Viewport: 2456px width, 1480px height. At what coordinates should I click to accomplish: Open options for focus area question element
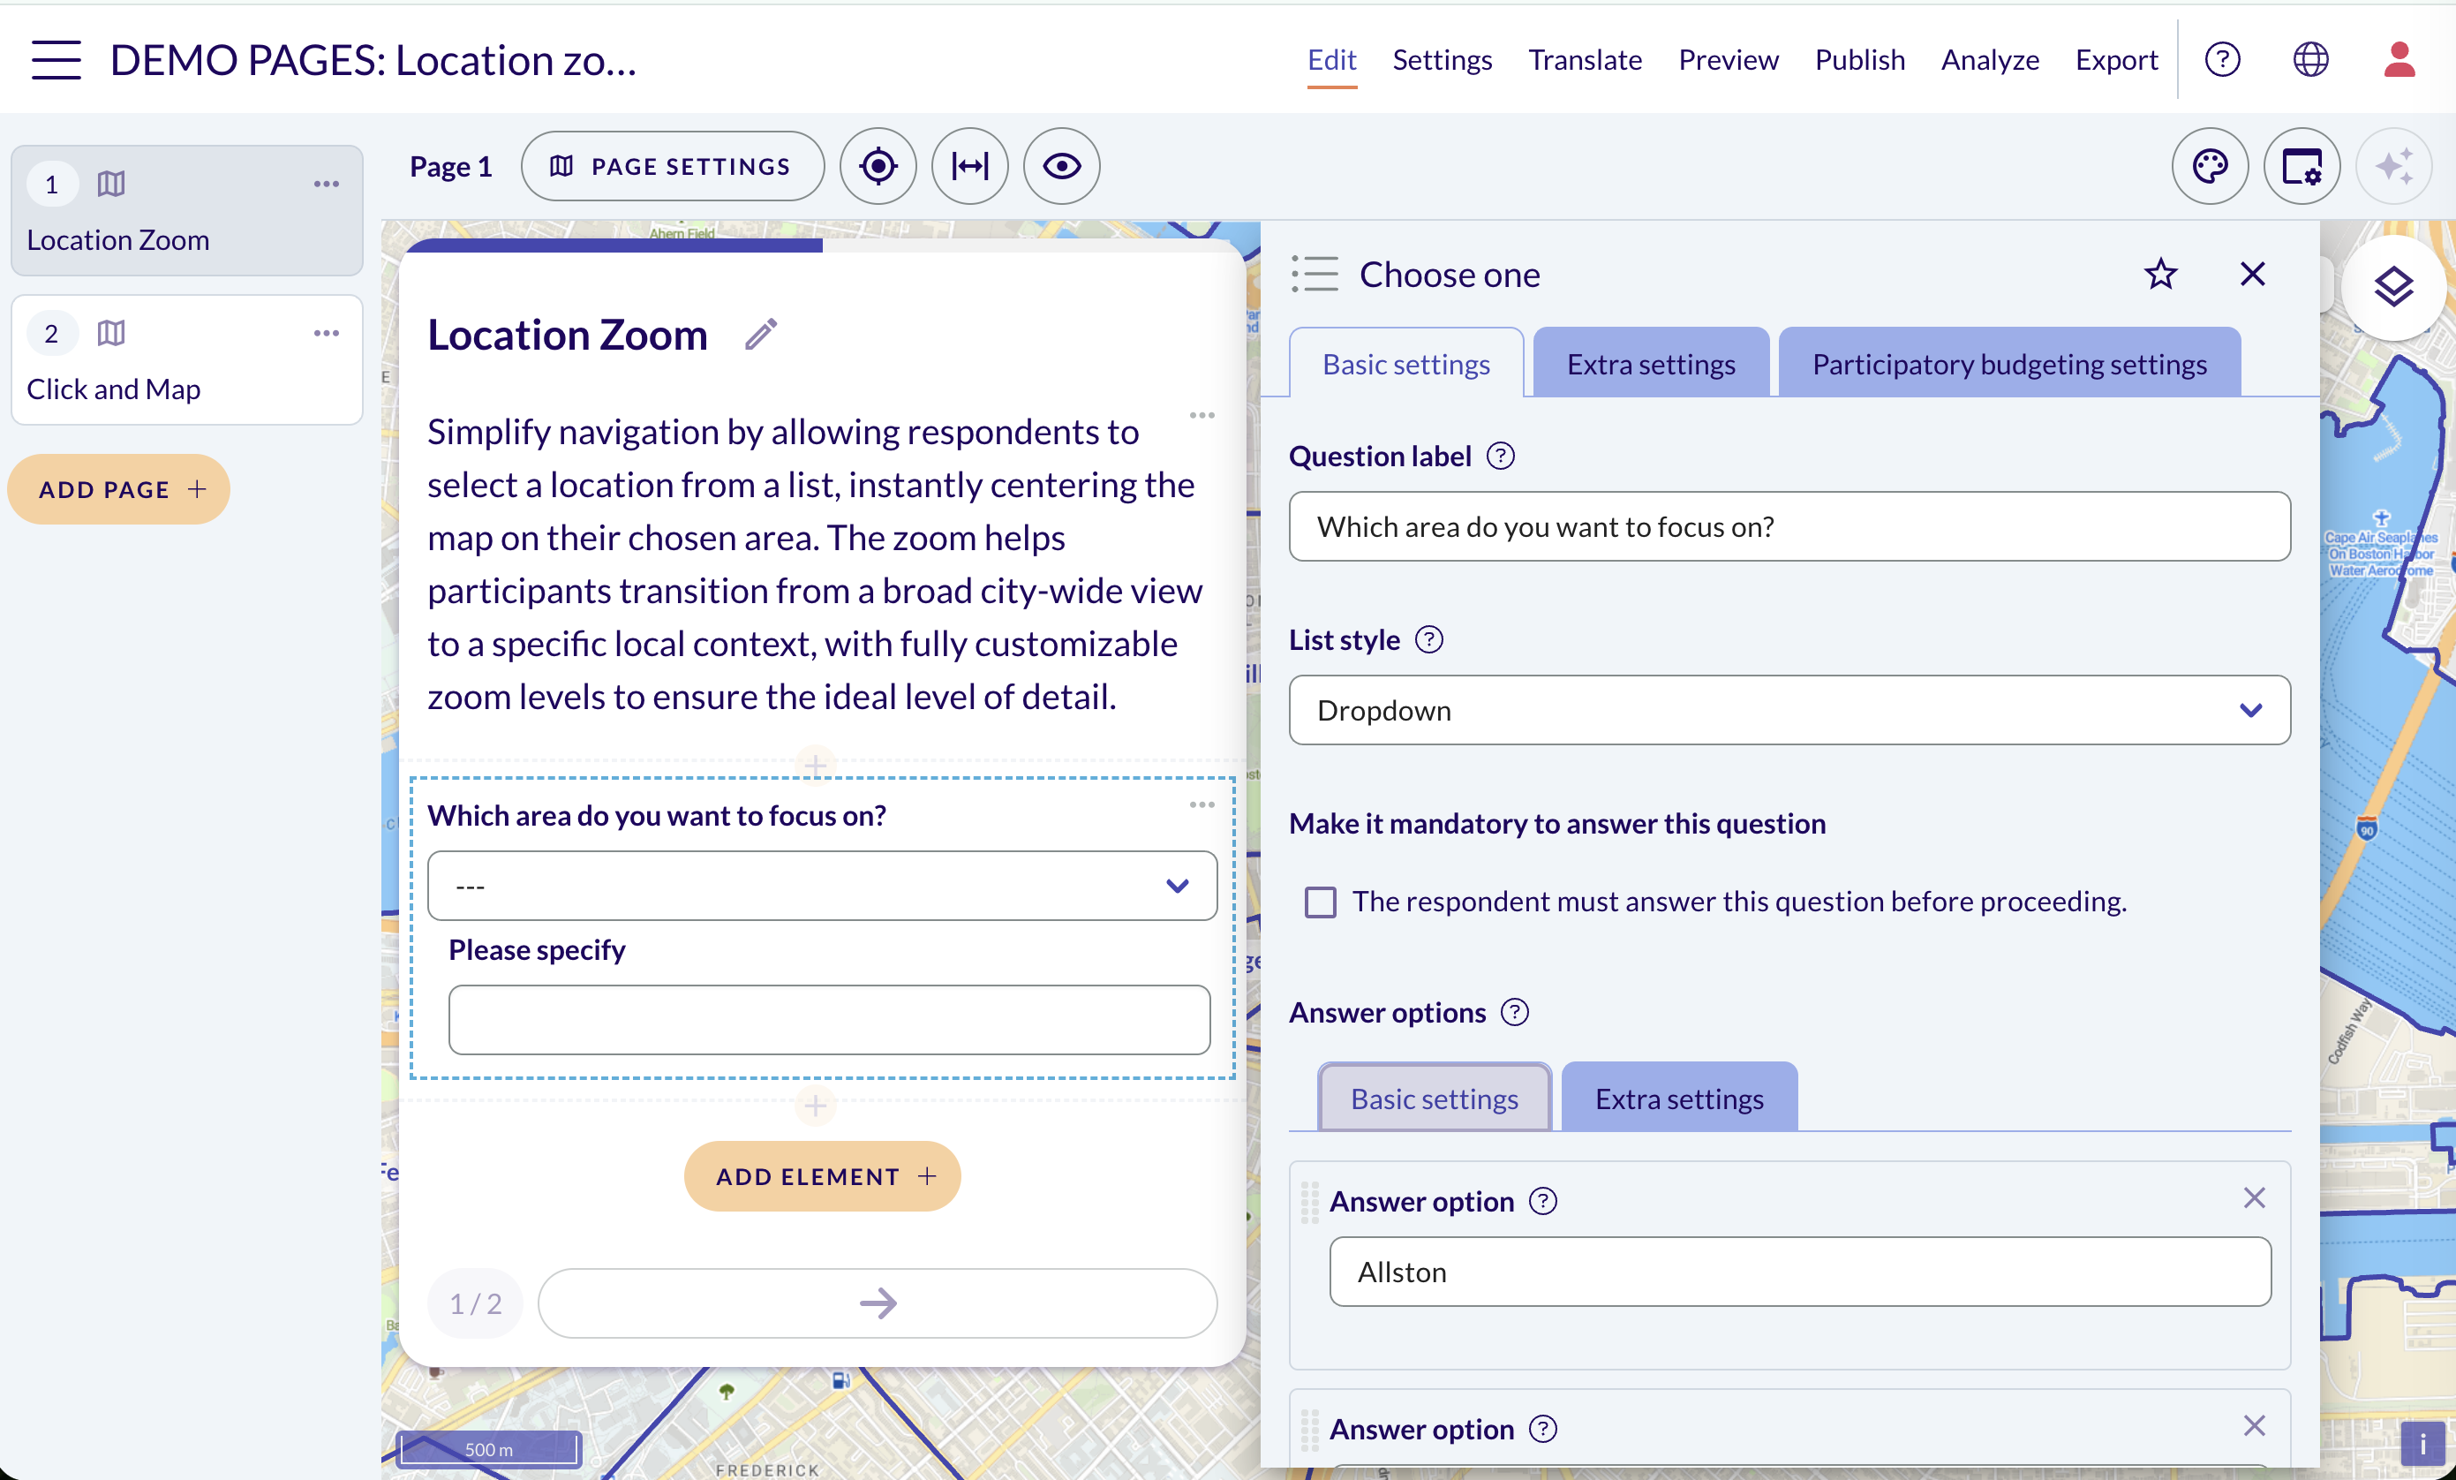tap(1202, 804)
